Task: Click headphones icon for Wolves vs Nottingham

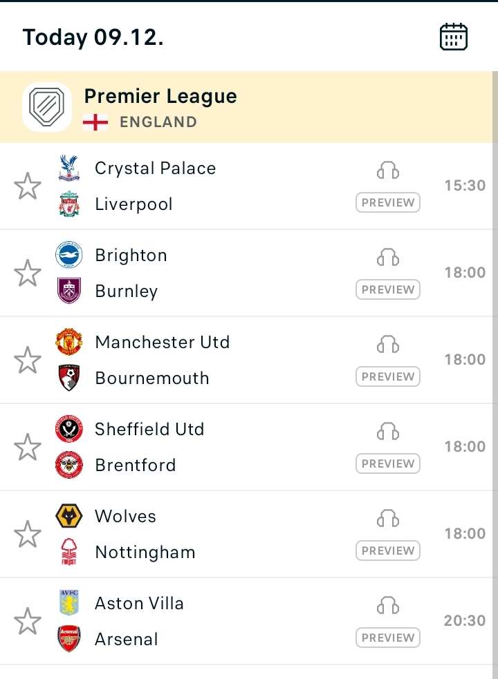Action: (x=388, y=518)
